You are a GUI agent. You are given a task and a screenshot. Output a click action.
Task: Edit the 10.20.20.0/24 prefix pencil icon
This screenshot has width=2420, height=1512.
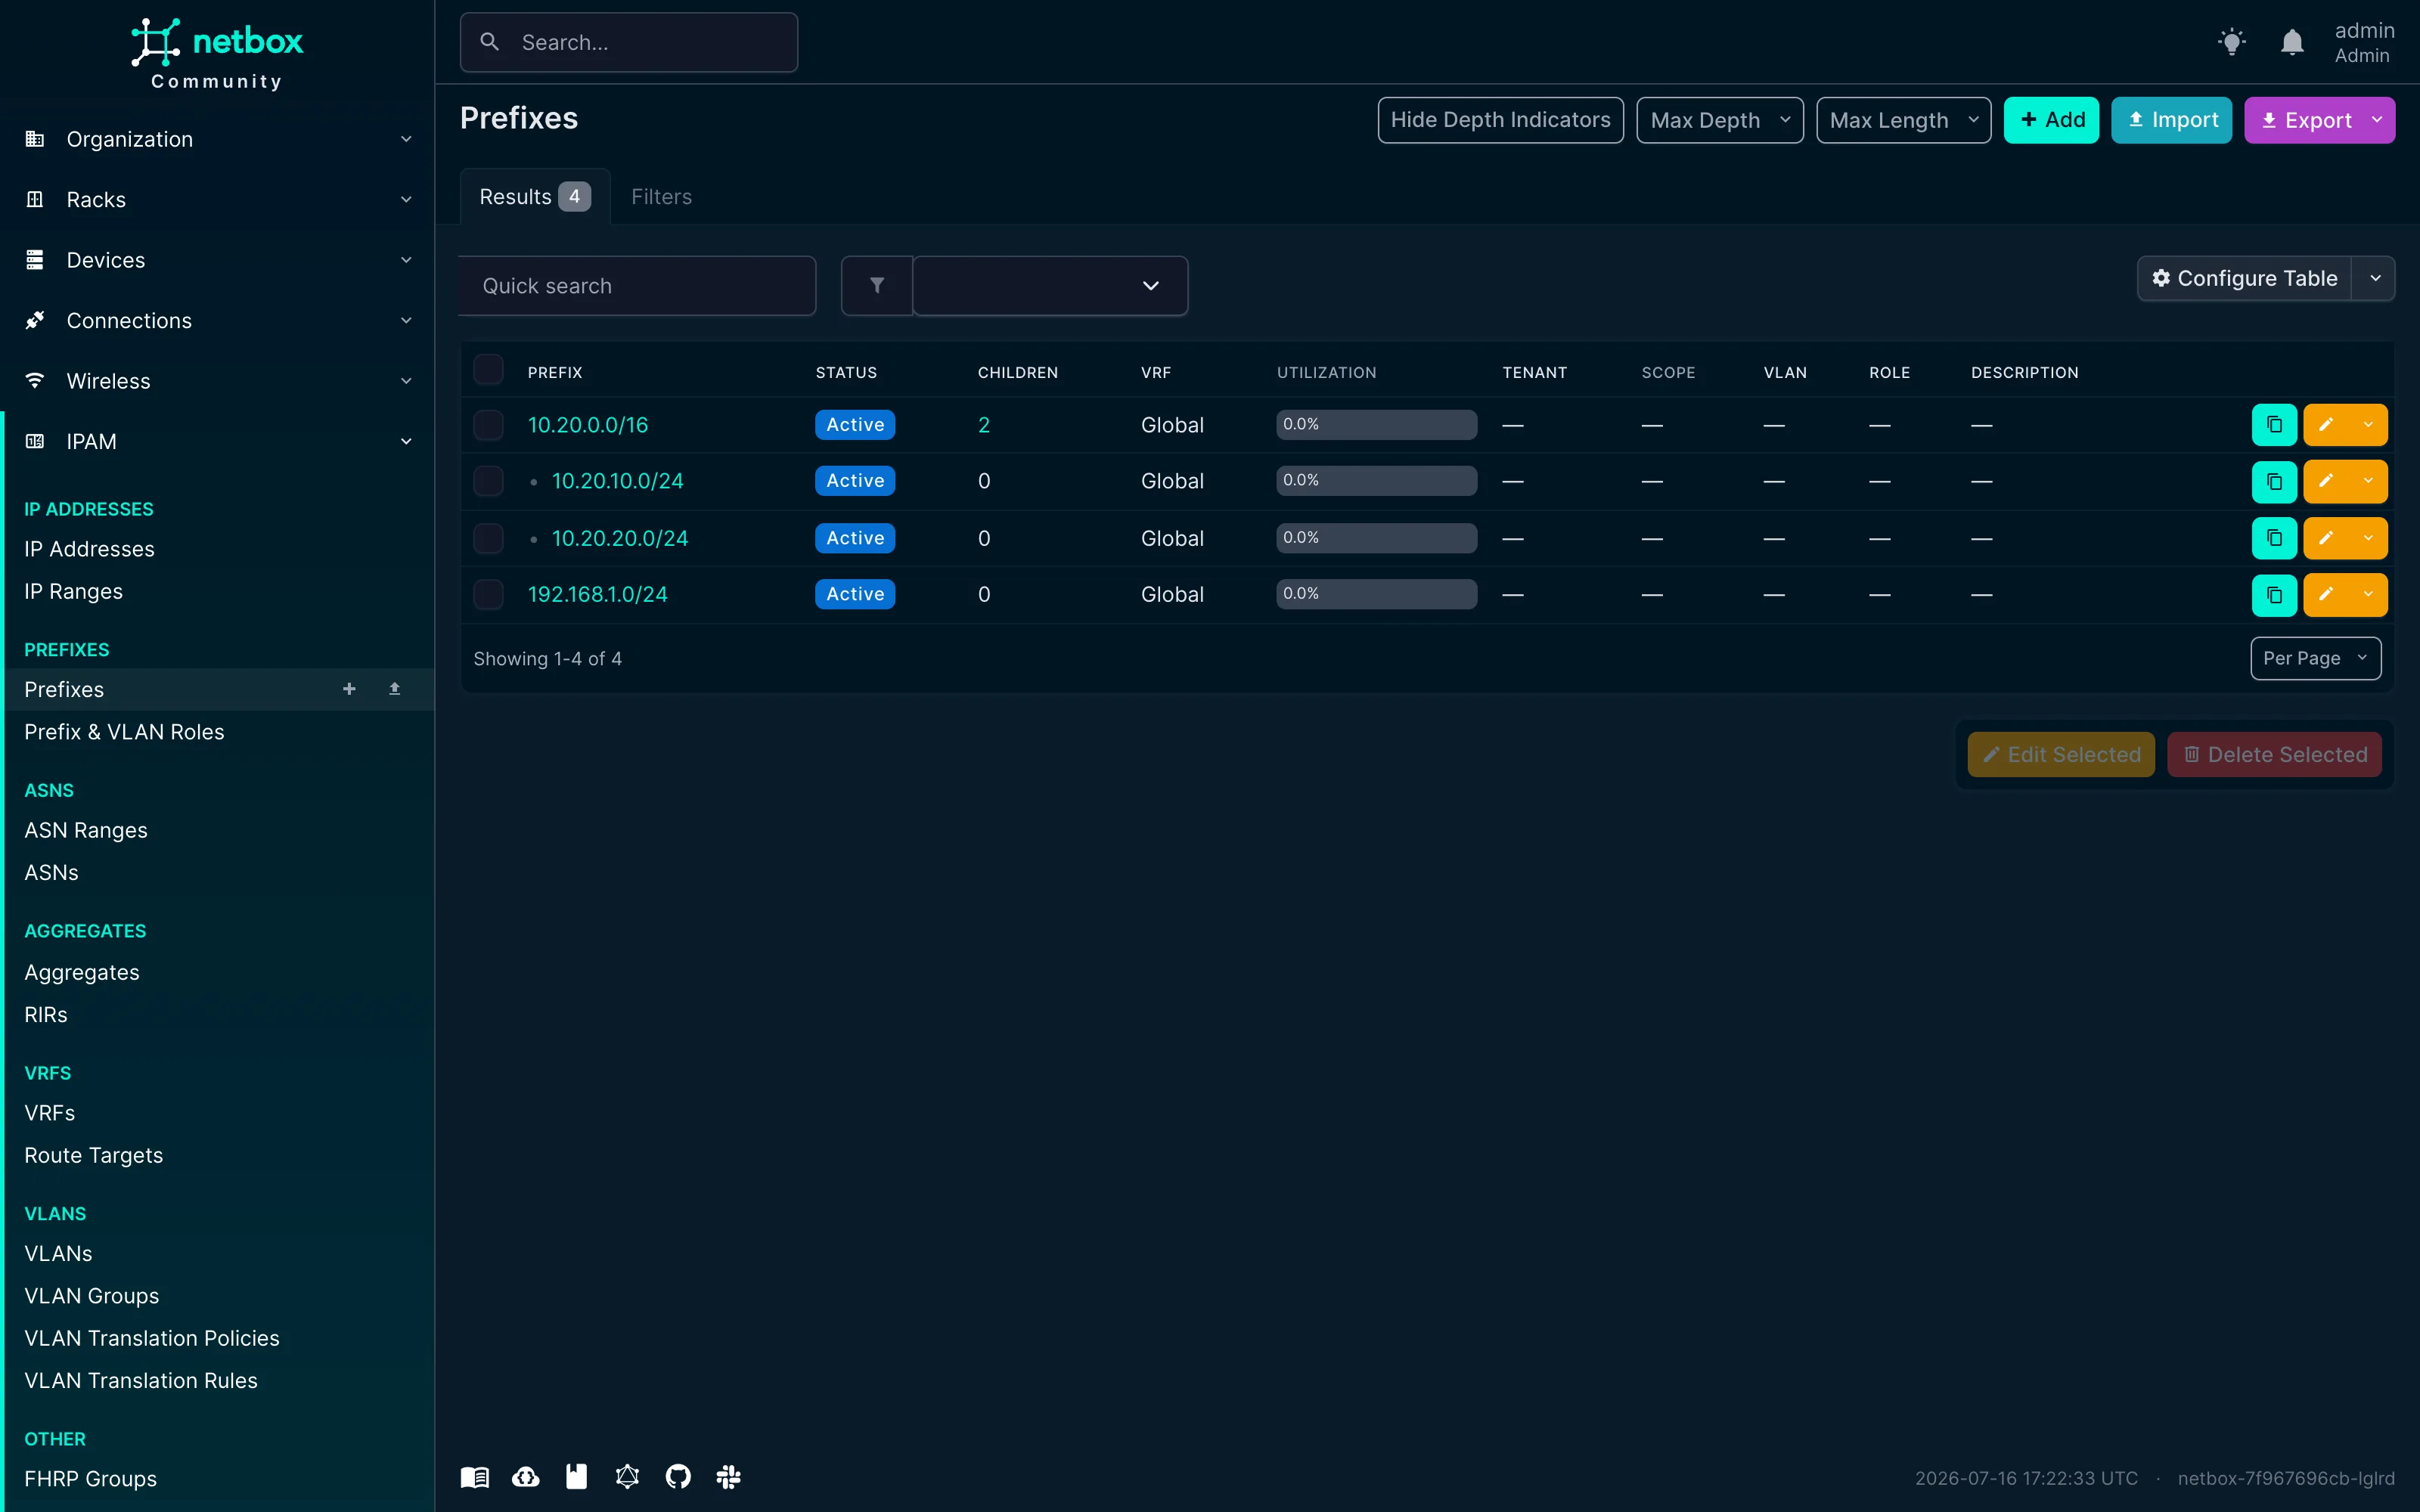click(2326, 538)
